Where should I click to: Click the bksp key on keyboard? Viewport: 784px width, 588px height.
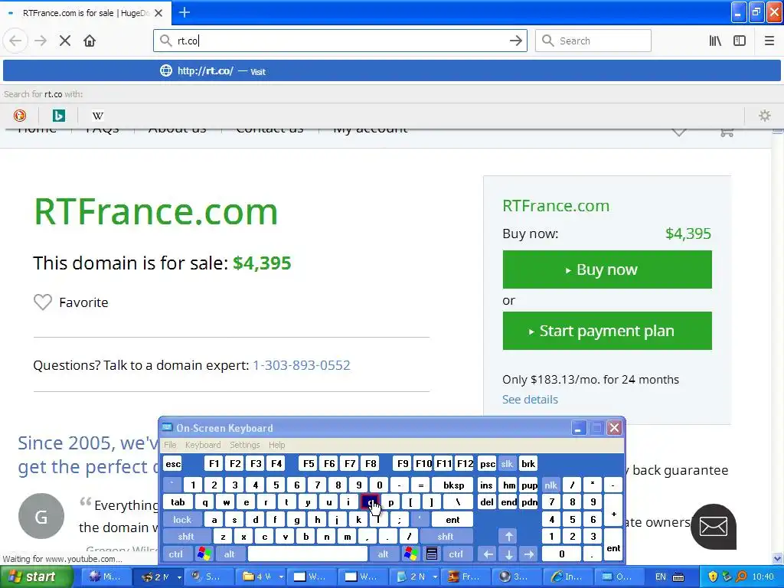[x=453, y=485]
